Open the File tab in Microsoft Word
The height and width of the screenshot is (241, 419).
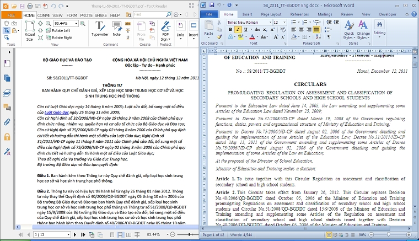(x=209, y=14)
